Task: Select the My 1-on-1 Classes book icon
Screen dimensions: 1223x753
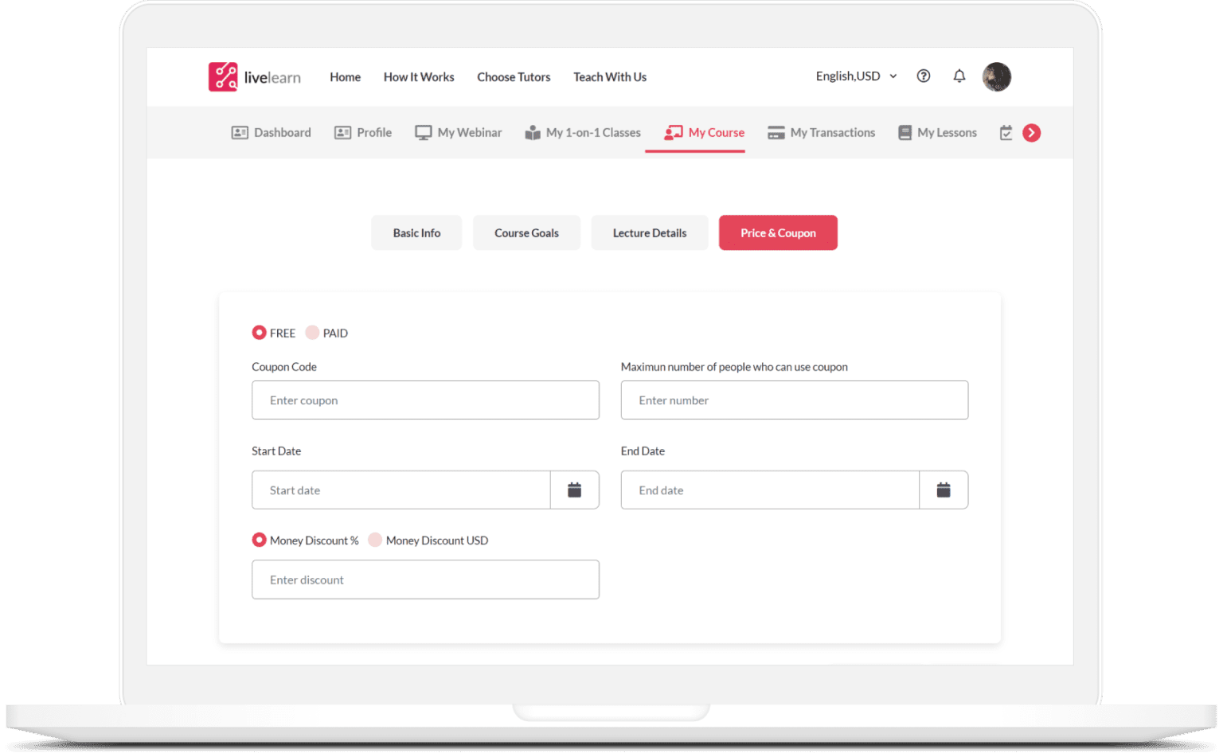Action: pyautogui.click(x=532, y=132)
